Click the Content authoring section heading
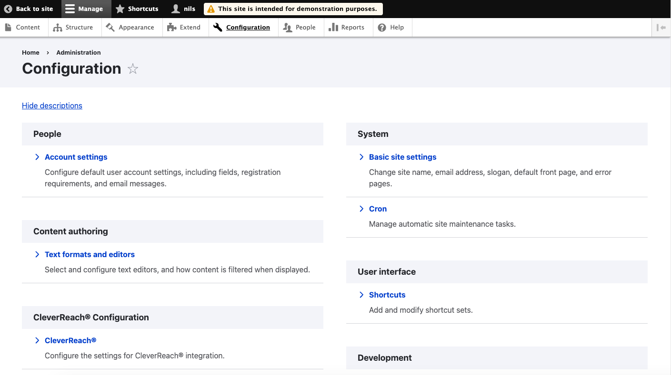Viewport: 671px width, 375px height. (x=70, y=231)
